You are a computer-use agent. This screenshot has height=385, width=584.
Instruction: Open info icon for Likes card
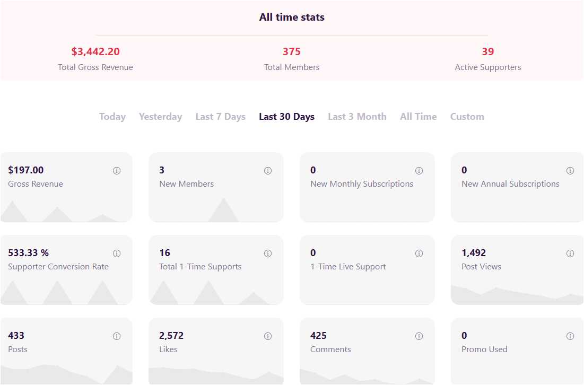[x=268, y=336]
